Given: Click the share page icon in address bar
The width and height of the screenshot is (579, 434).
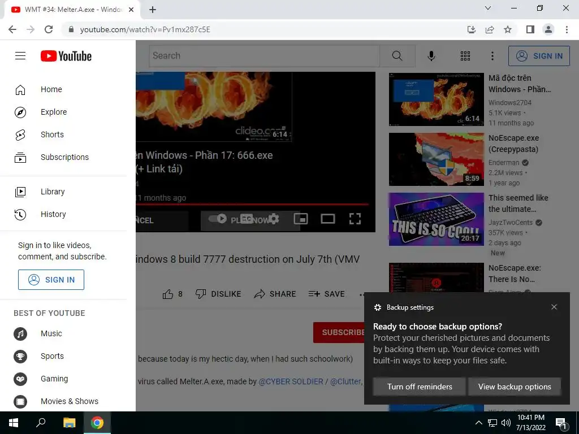Looking at the screenshot, I should [490, 29].
